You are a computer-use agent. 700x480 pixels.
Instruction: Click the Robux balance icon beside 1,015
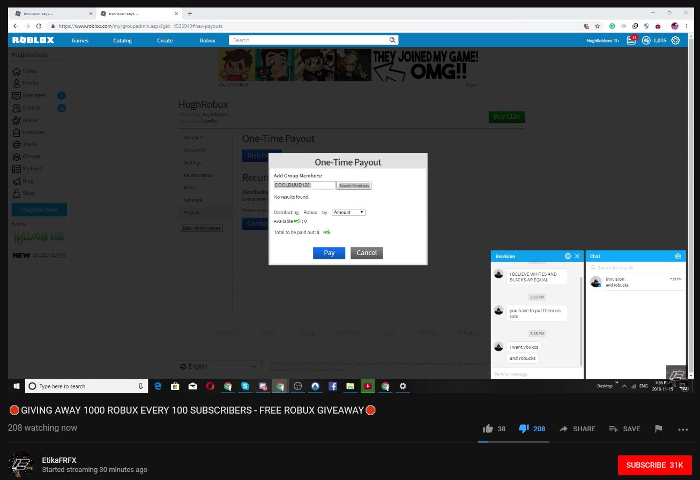coord(646,40)
